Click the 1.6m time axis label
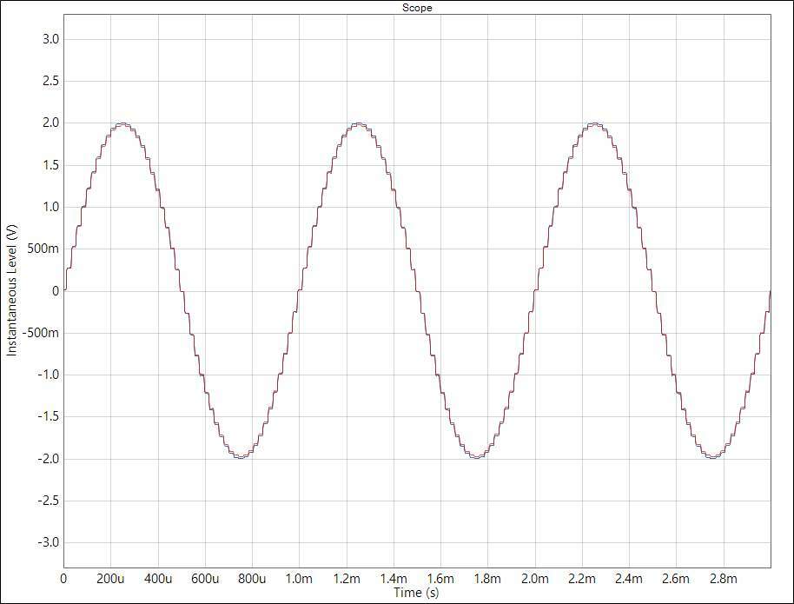 click(x=440, y=579)
